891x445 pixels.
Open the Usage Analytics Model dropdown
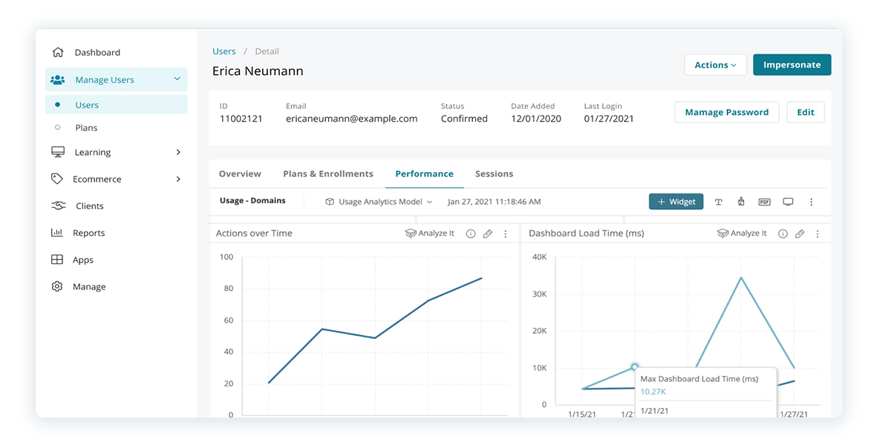pyautogui.click(x=379, y=202)
